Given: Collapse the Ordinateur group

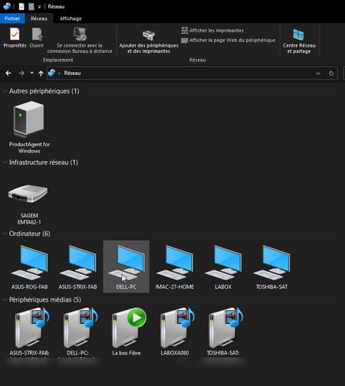Looking at the screenshot, I should [5, 234].
